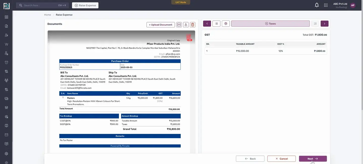Open the document page icon in sidebar
Viewport: 363px width, 164px height.
click(7, 26)
